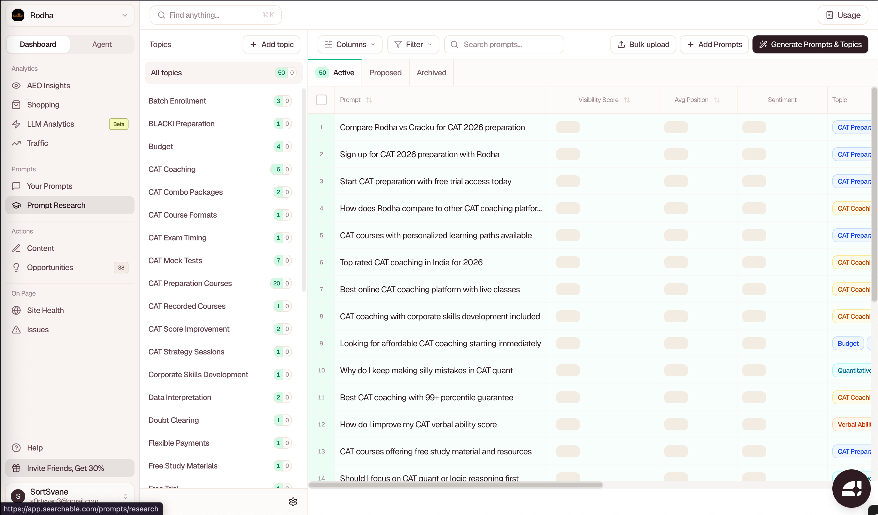Click the Add Prompts button
The height and width of the screenshot is (515, 878).
[x=714, y=45]
